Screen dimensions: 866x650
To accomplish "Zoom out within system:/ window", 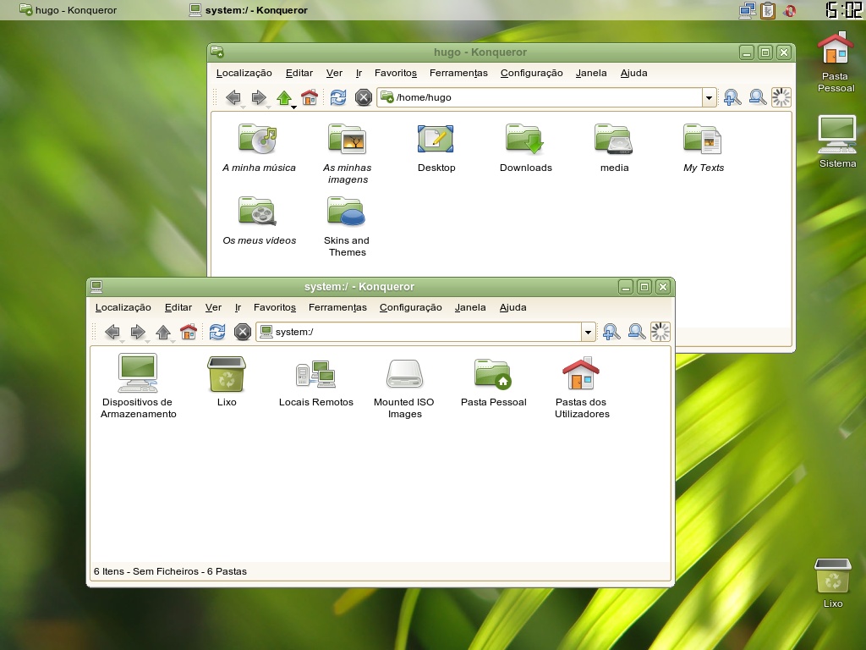I will click(636, 332).
